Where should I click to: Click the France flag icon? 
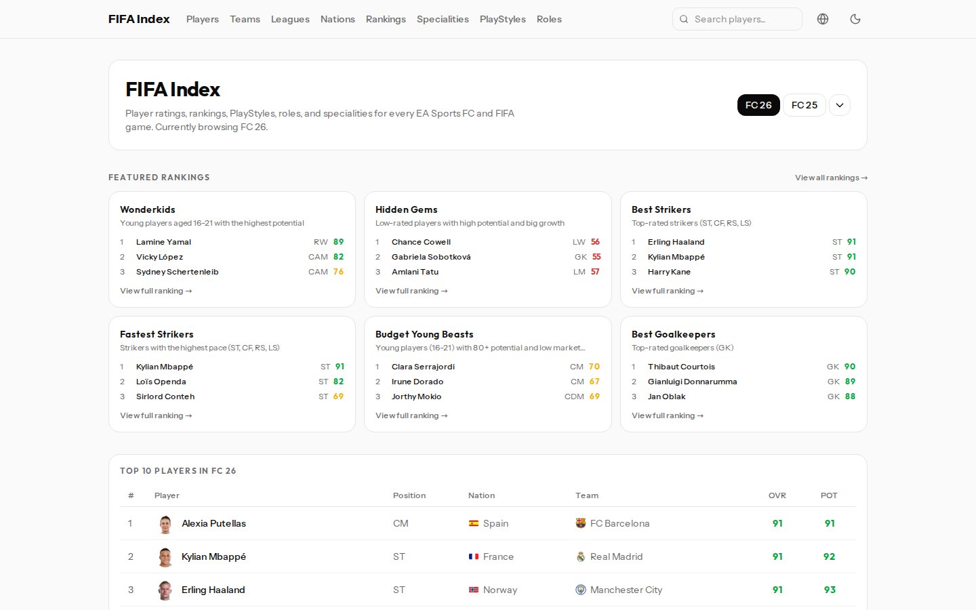pos(474,556)
